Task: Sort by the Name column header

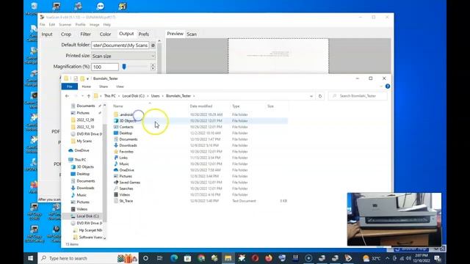Action: (118, 106)
